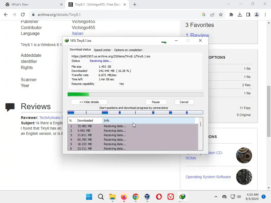Open the Italian language link

[78, 34]
